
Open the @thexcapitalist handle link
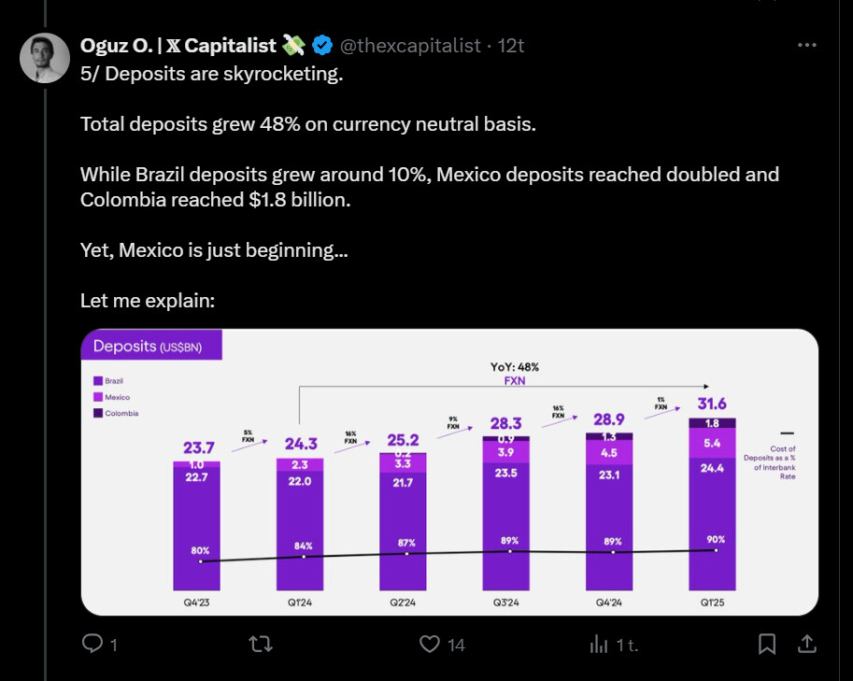(409, 45)
